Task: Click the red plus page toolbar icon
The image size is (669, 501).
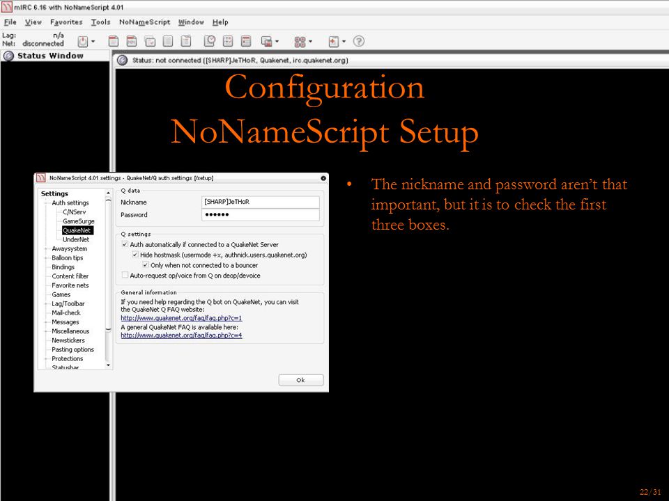Action: (x=334, y=41)
